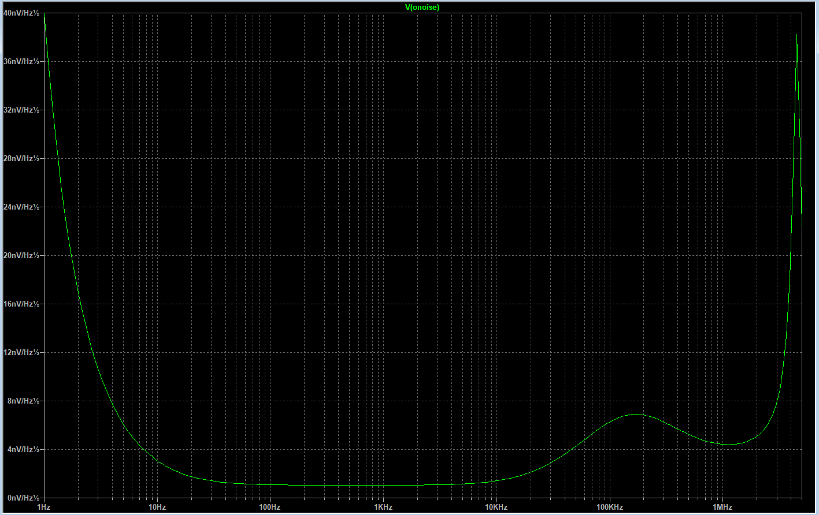
Task: Click the 8nV/Hz½ vertical axis label
Action: 24,401
